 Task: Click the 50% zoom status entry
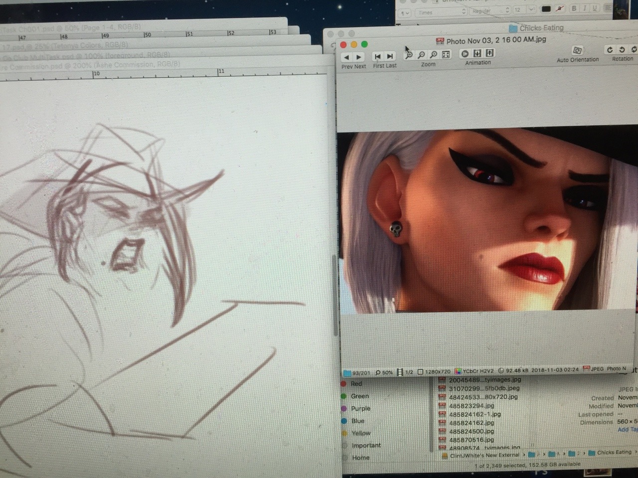tap(384, 372)
